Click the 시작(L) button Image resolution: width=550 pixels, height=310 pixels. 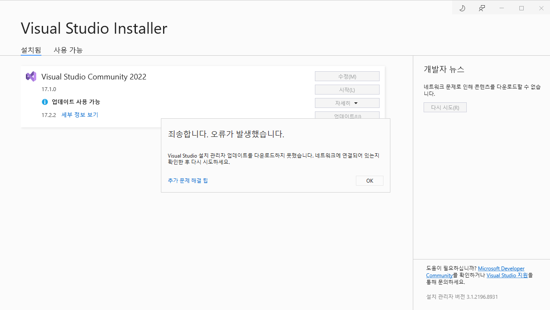tap(347, 90)
